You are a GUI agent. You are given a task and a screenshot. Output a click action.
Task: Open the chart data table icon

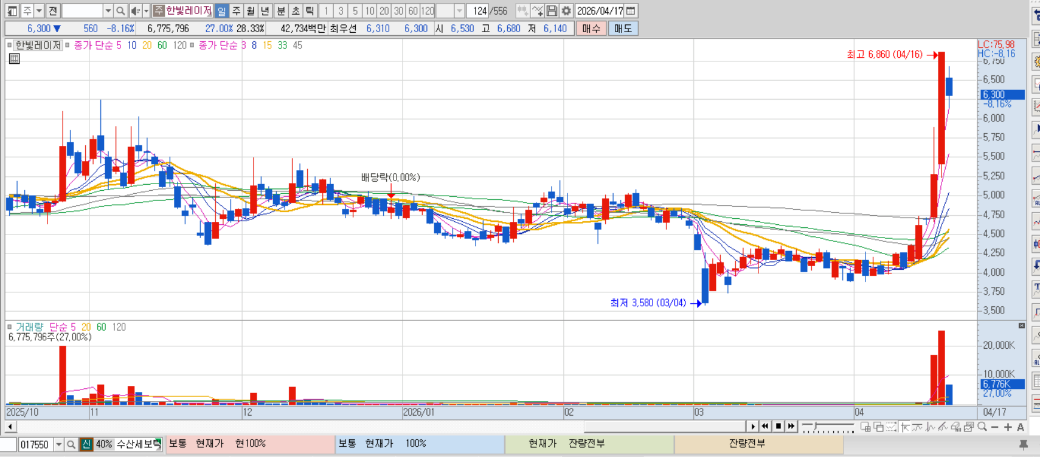coord(15,58)
